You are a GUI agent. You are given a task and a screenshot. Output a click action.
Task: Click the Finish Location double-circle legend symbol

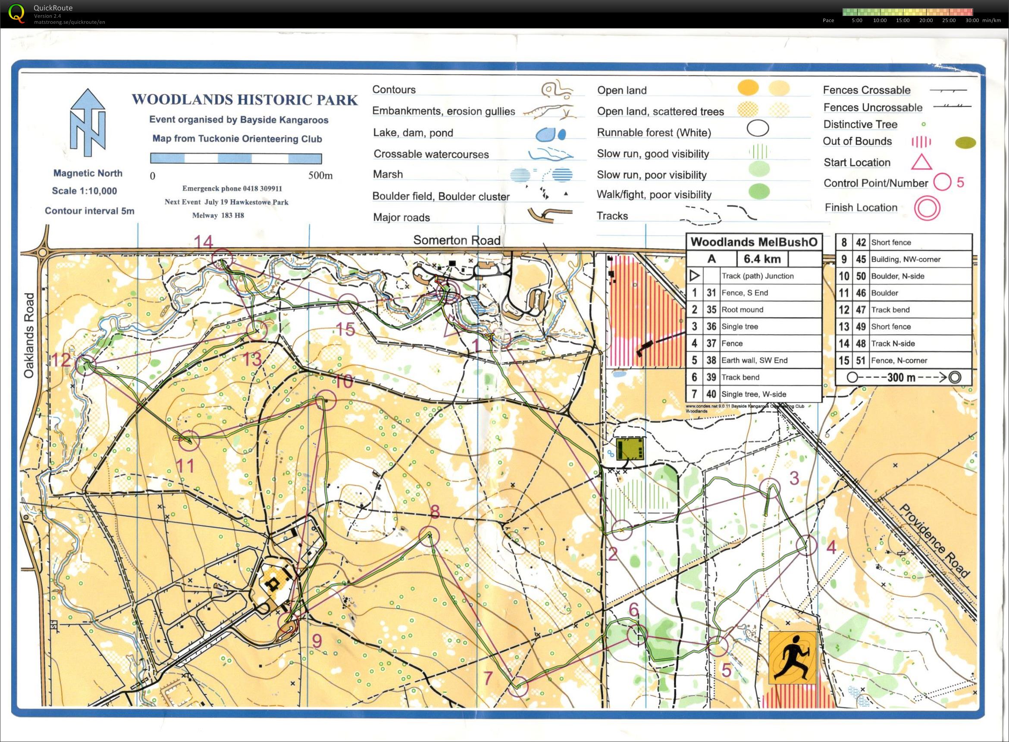click(927, 208)
